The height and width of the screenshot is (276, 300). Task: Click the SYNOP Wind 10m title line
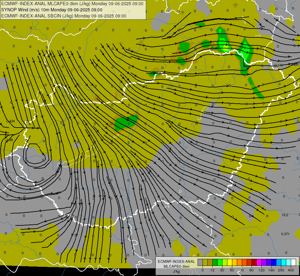point(52,10)
